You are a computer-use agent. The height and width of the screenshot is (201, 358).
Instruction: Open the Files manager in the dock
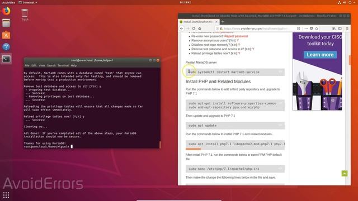(6, 23)
